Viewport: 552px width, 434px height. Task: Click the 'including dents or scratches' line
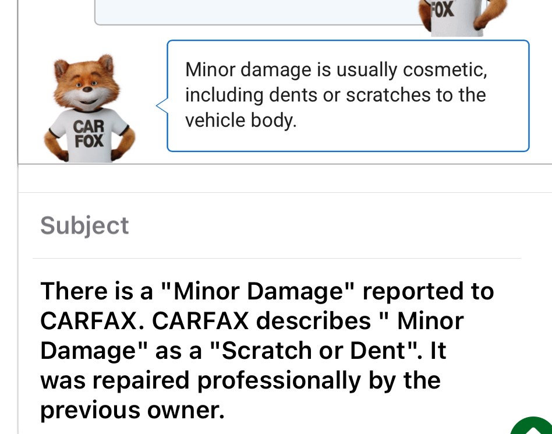[x=335, y=95]
